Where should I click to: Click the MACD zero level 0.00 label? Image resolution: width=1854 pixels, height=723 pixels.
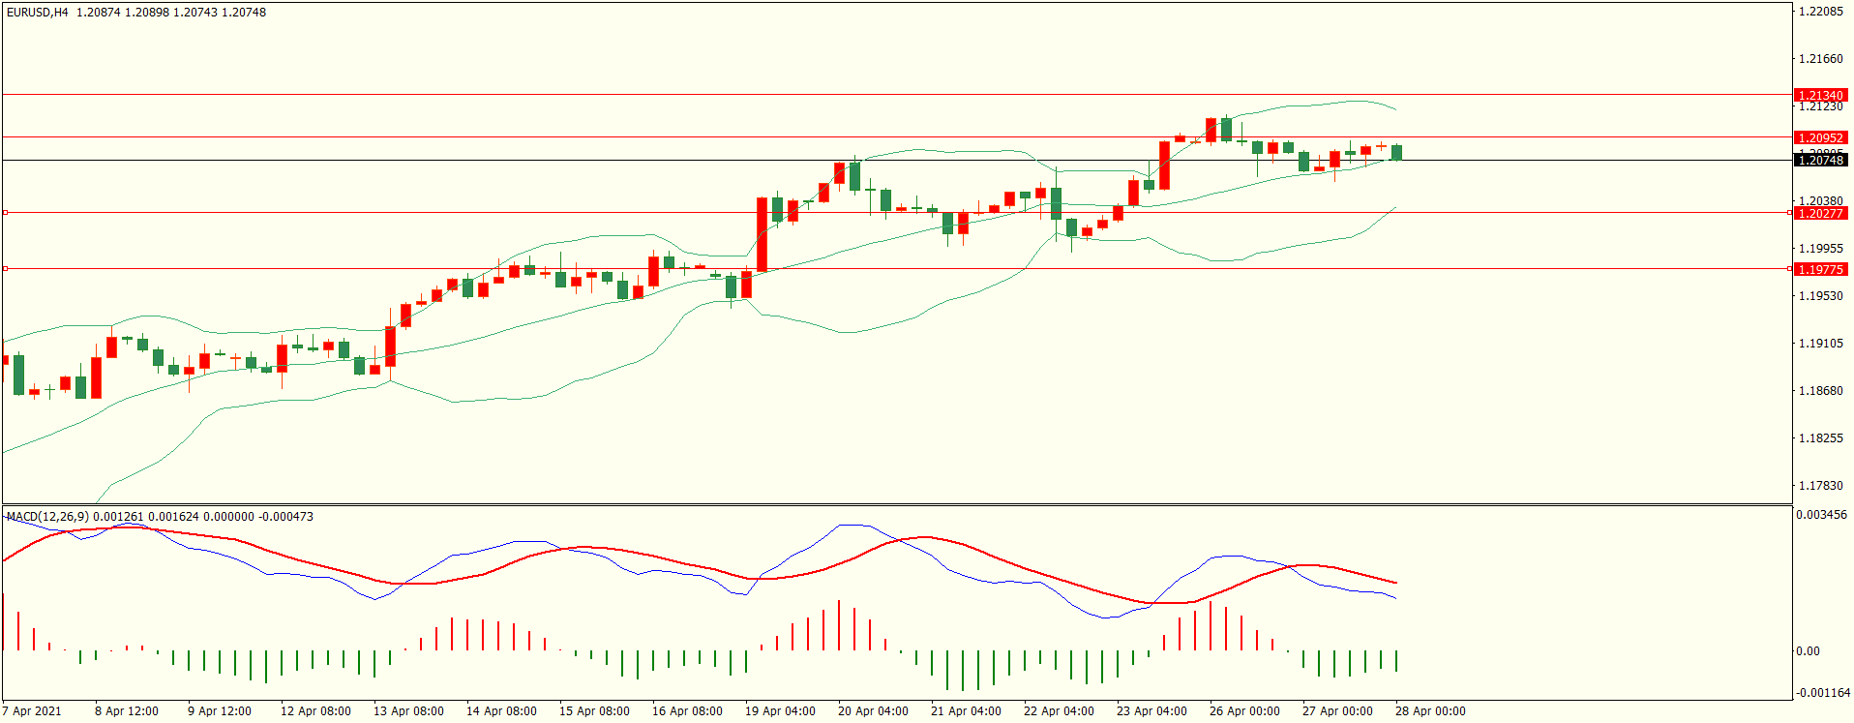1809,651
